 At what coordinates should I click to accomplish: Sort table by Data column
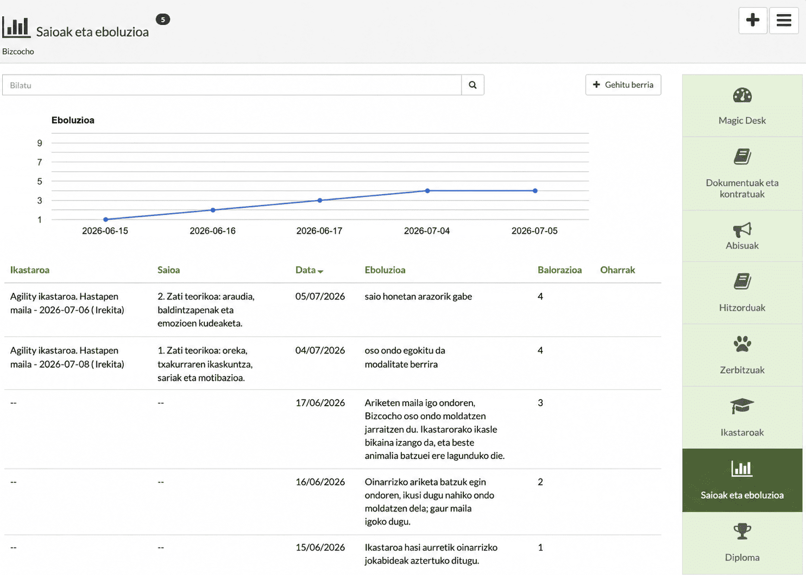tap(309, 270)
